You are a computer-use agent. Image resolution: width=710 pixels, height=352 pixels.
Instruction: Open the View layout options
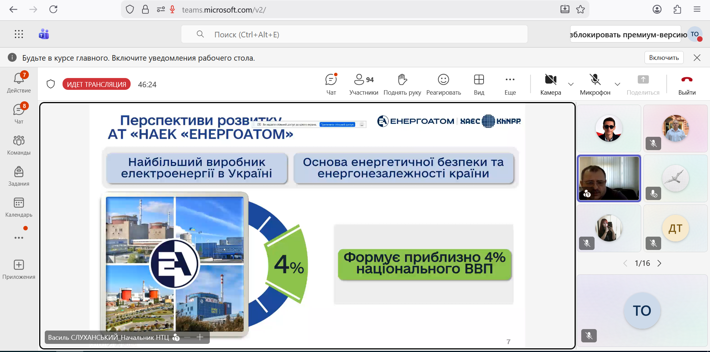click(479, 84)
